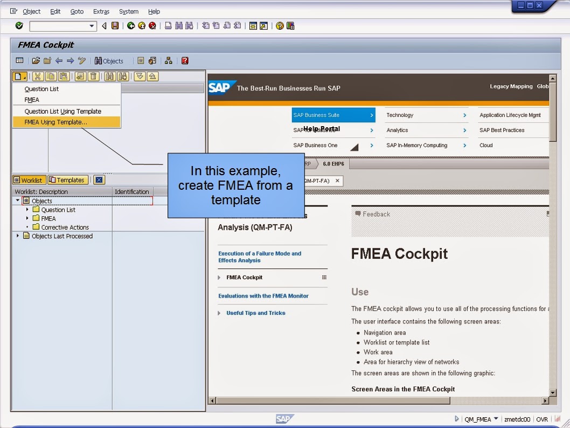Open Execution of a Failure Mode link
The image size is (570, 428).
click(260, 257)
